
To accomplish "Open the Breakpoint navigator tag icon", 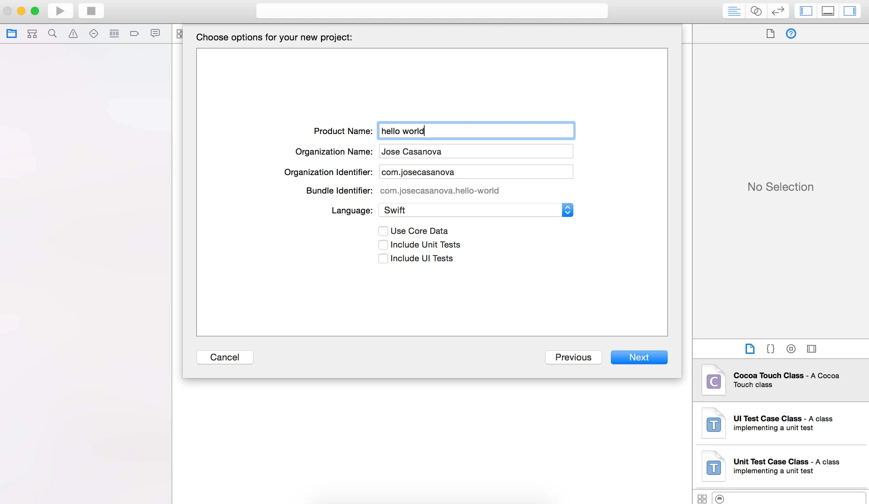I will coord(134,33).
